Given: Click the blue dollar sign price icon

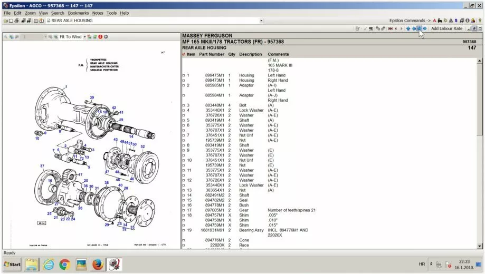Looking at the screenshot, I should point(456,21).
